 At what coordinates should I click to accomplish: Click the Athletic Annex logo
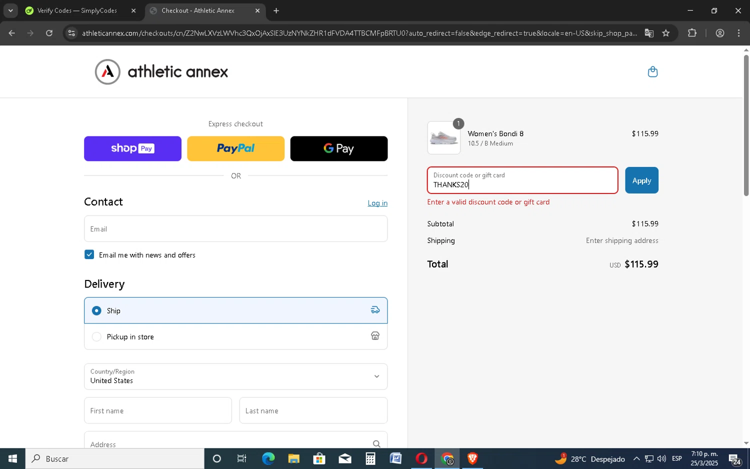tap(161, 72)
